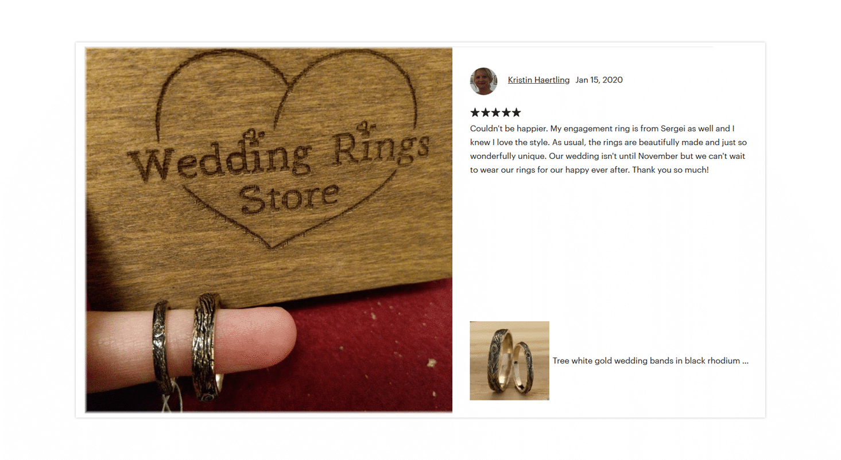Image resolution: width=841 pixels, height=460 pixels.
Task: Click the fourth star in the rating
Action: click(x=506, y=112)
